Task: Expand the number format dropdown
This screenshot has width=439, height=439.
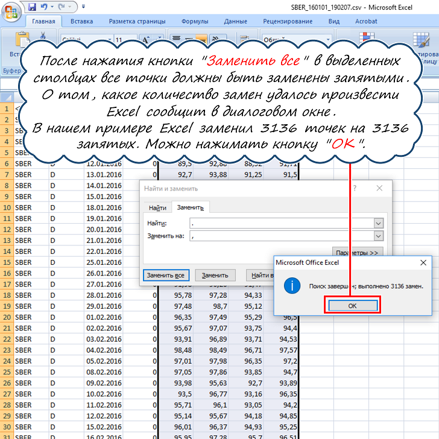Action: [328, 39]
